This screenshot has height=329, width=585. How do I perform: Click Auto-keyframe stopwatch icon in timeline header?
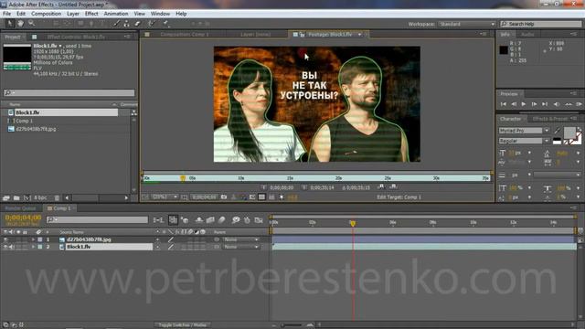(247, 220)
